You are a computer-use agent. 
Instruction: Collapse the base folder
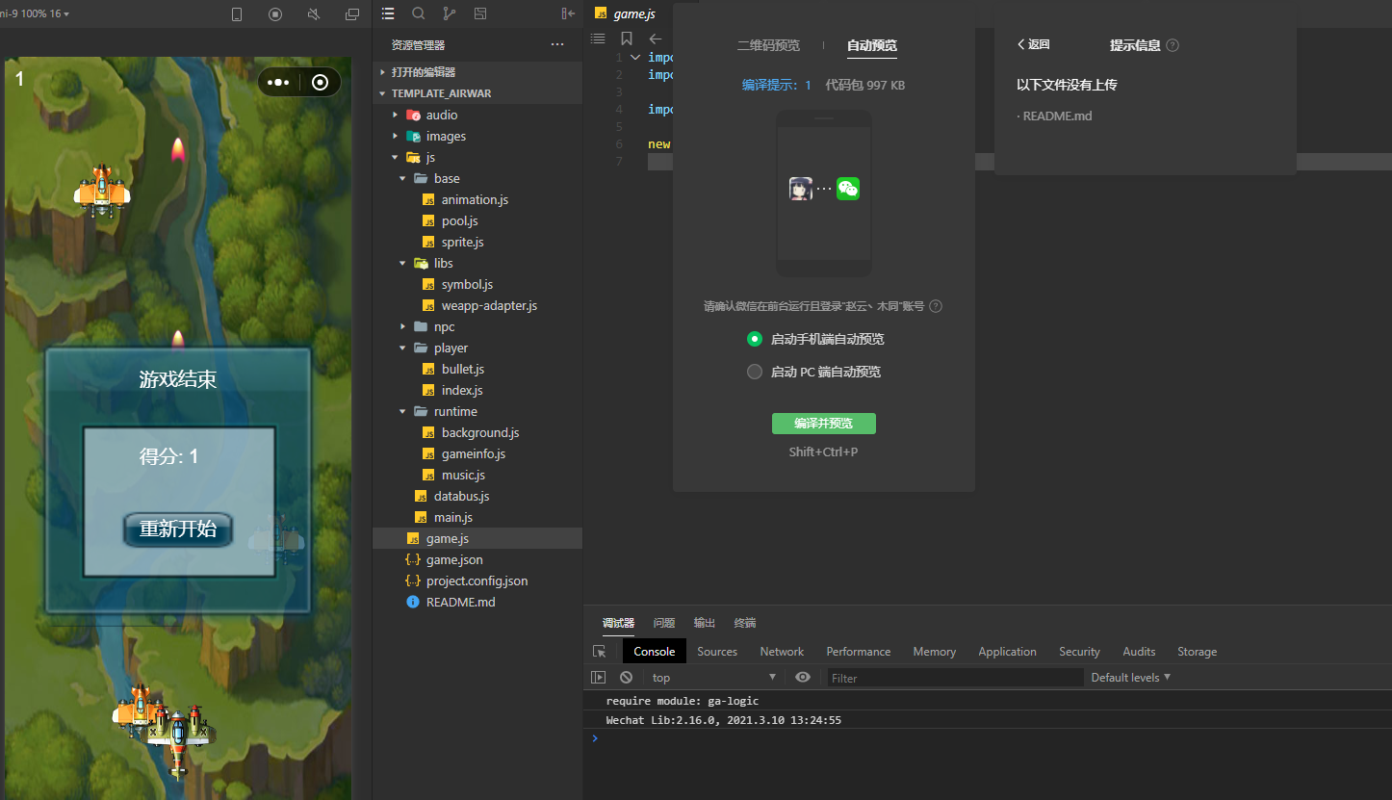(x=402, y=178)
